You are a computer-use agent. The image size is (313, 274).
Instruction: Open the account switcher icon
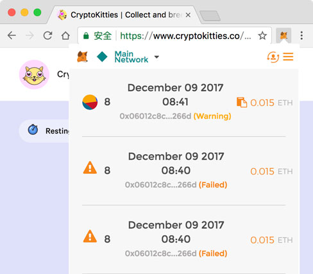click(273, 57)
